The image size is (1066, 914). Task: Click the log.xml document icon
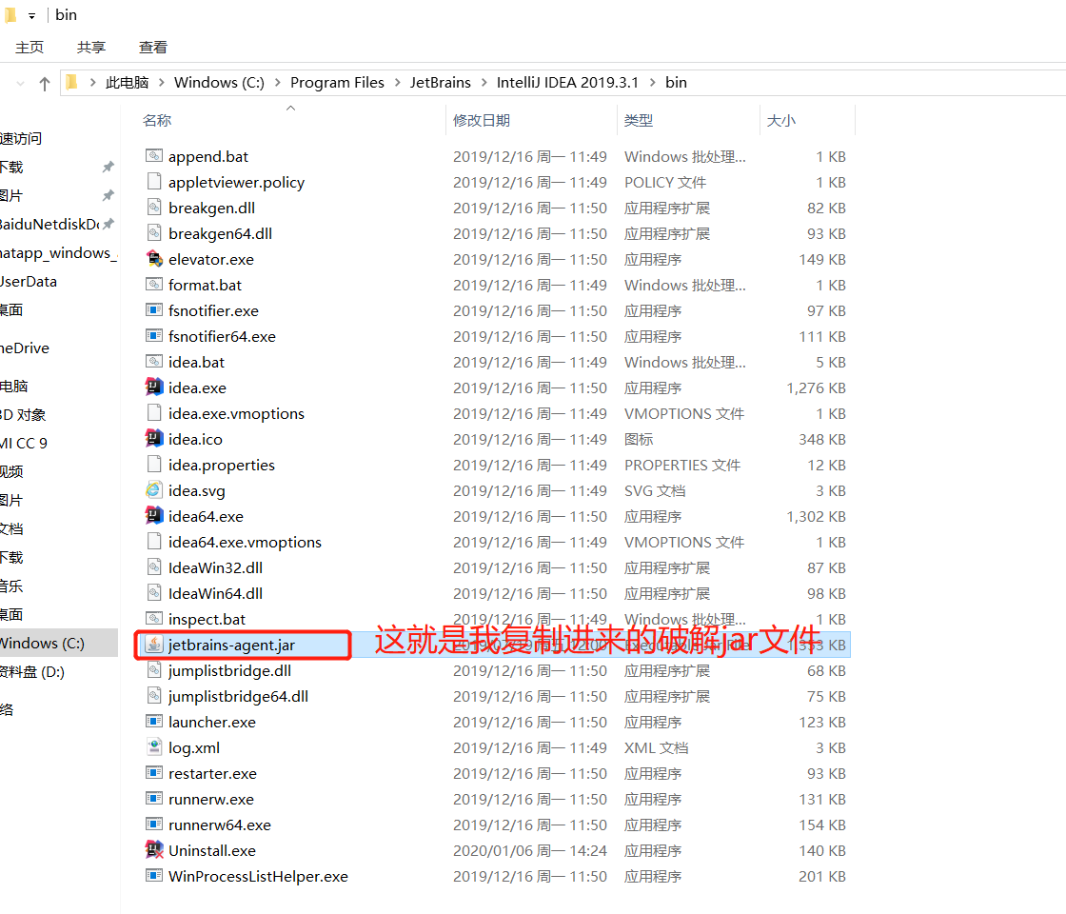pyautogui.click(x=154, y=746)
